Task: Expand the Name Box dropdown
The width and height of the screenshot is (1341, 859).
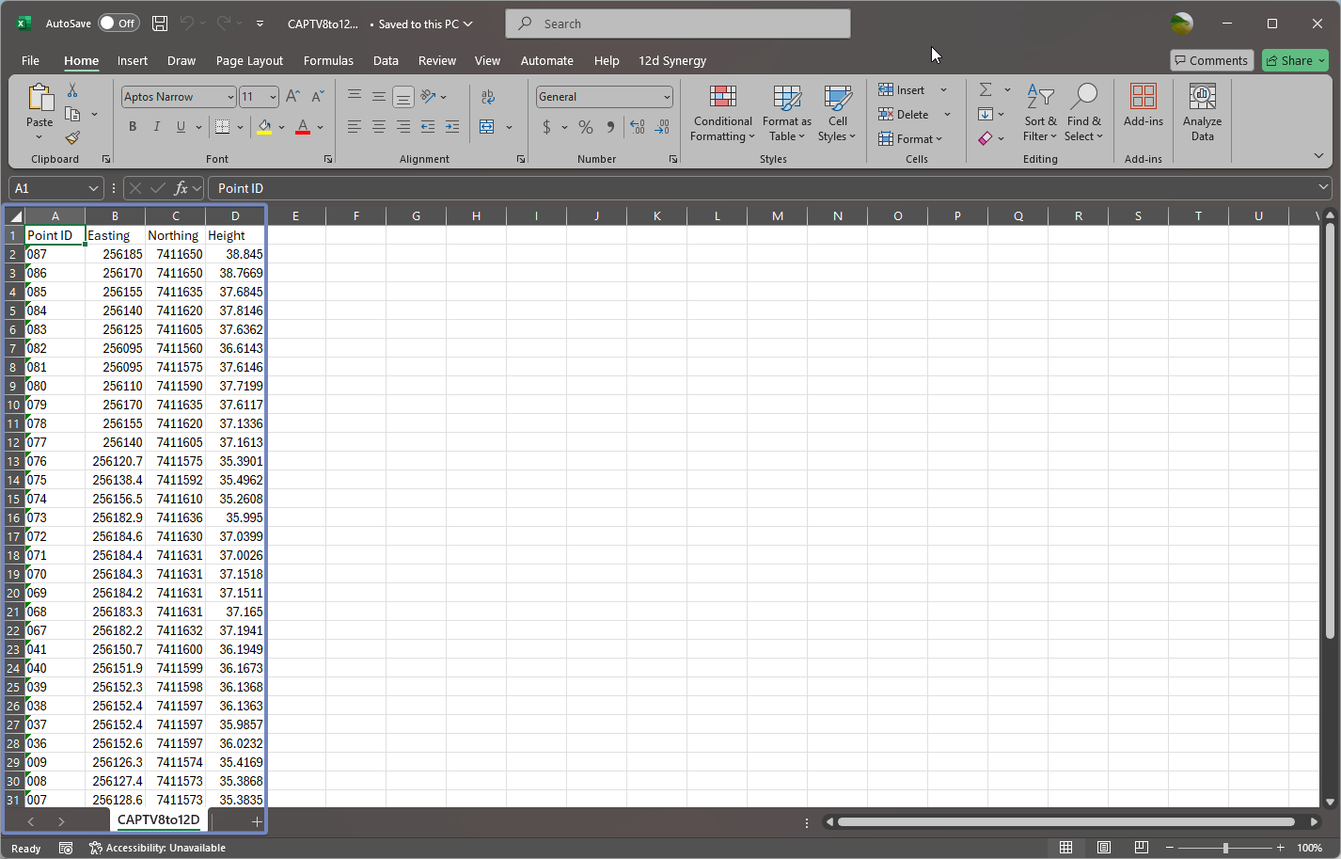Action: [x=93, y=188]
